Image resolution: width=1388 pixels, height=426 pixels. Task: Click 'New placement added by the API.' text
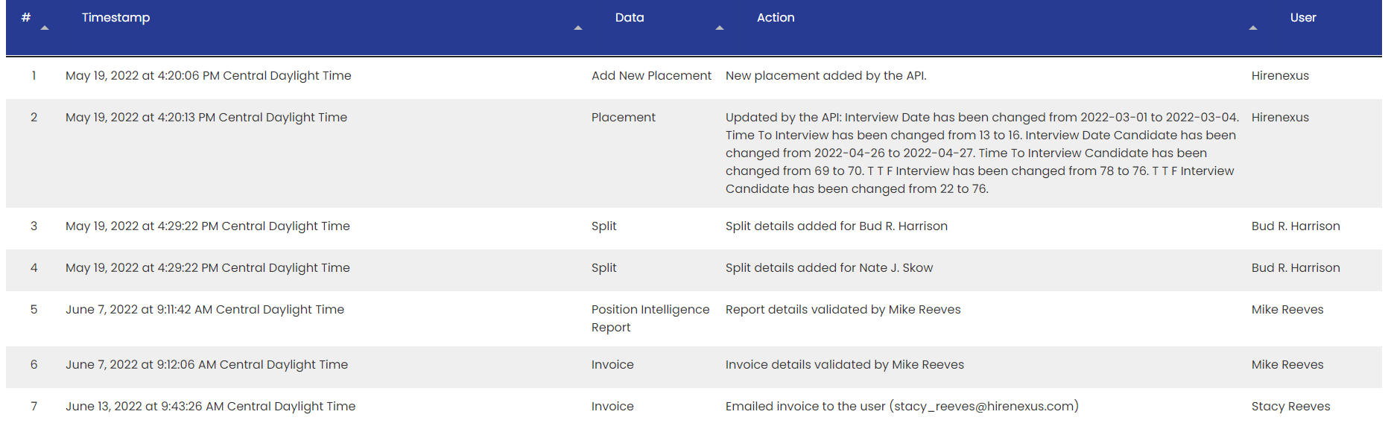(826, 75)
